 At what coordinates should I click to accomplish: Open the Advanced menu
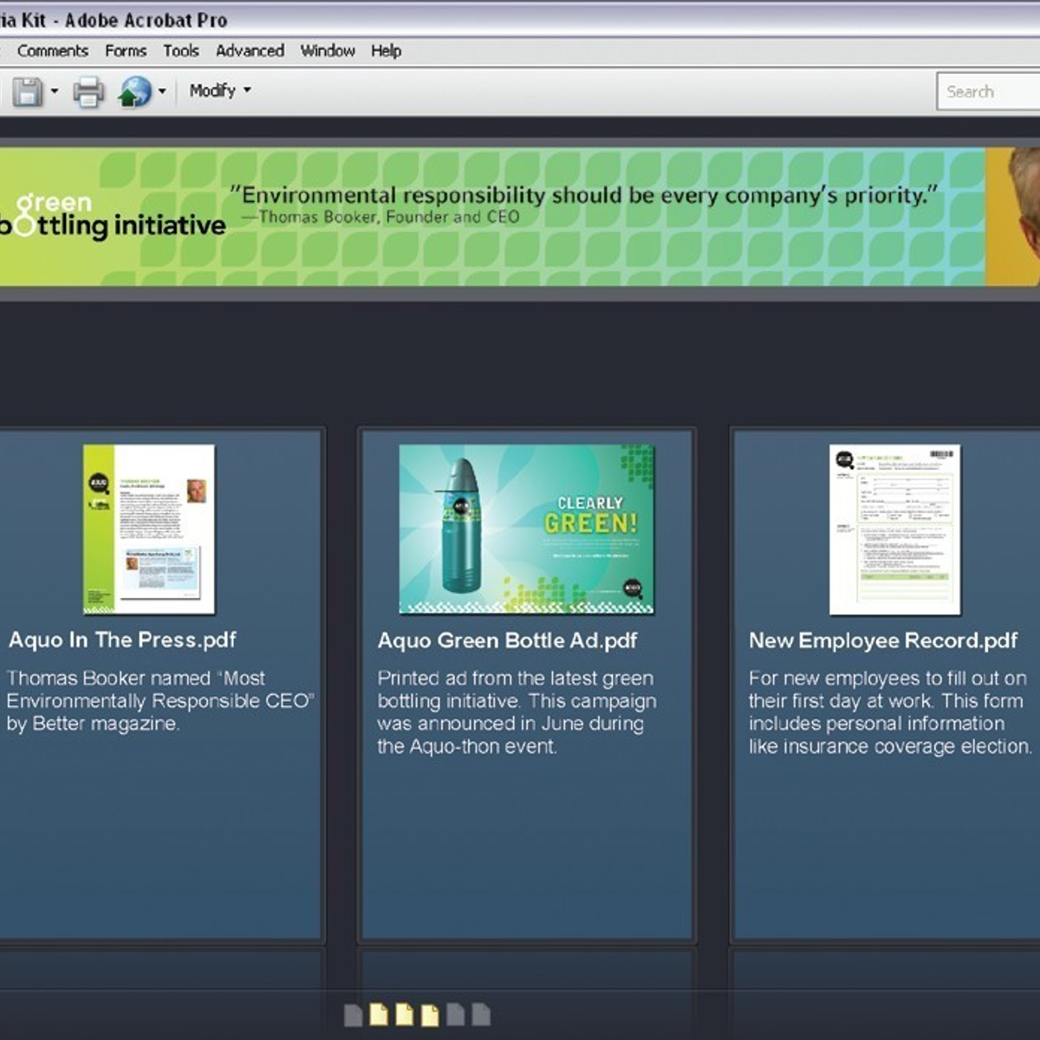coord(250,51)
